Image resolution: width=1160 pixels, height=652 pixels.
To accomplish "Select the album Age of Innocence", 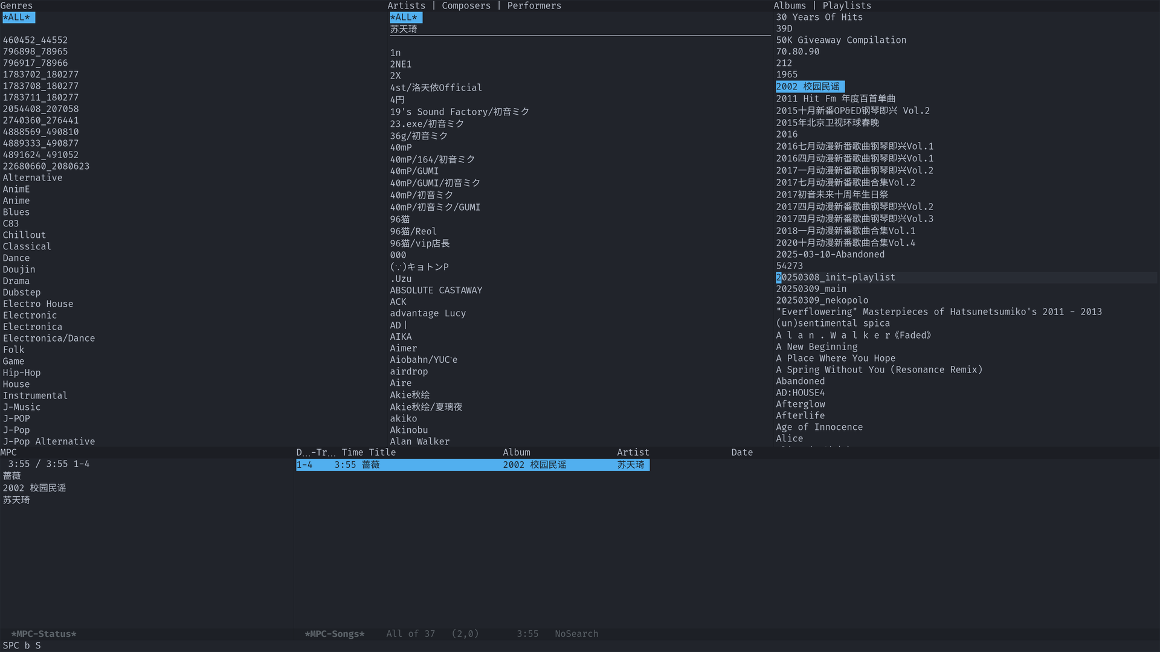I will (x=819, y=427).
